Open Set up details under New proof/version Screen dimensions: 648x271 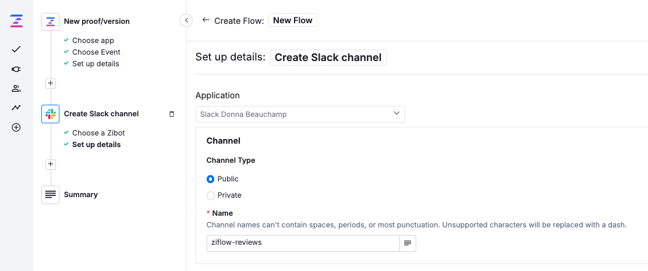(x=95, y=63)
